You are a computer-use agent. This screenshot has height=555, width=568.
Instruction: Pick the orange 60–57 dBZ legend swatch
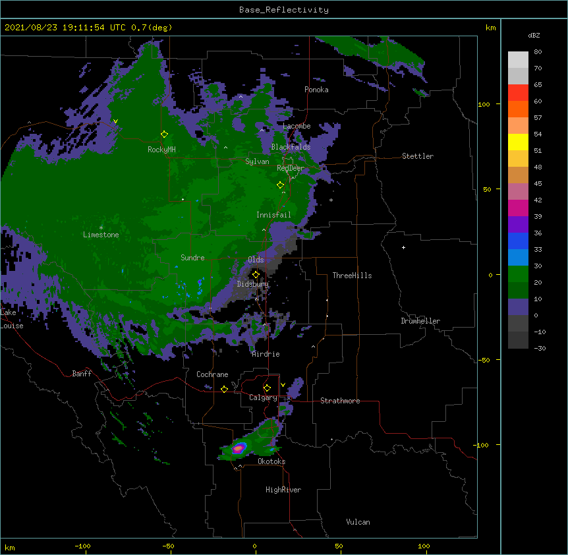pos(518,109)
